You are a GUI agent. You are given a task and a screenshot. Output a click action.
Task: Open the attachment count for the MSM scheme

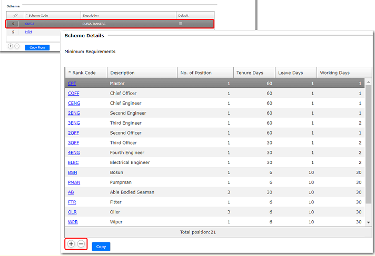(x=13, y=32)
